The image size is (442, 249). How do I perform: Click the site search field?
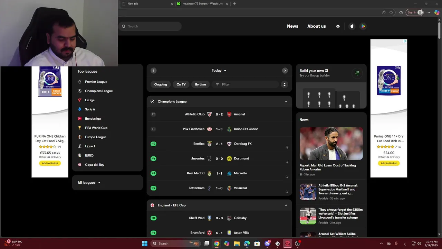(x=150, y=26)
